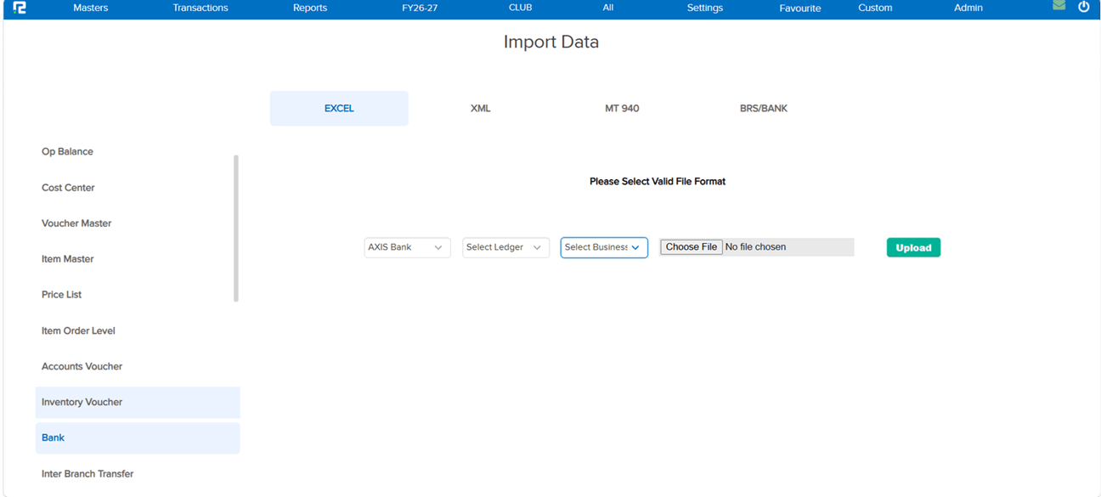Click the 'No file chosen' text

point(755,247)
